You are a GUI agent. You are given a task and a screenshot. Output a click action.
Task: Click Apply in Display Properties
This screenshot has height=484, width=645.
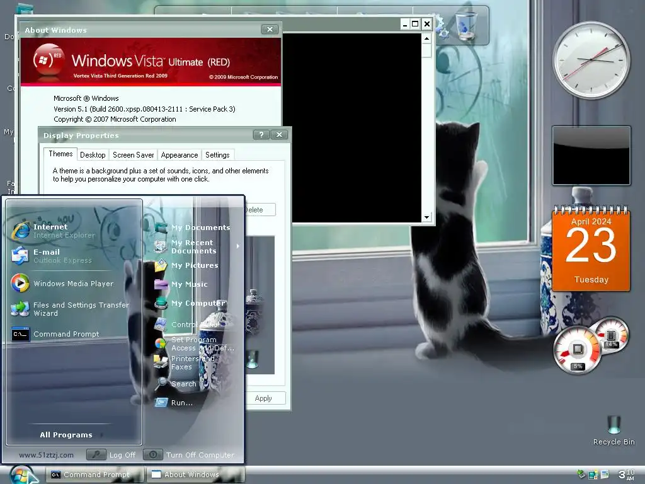pos(264,398)
